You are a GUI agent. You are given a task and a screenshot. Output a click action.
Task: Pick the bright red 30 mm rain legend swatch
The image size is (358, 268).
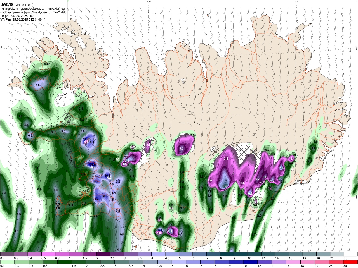tap(351, 262)
